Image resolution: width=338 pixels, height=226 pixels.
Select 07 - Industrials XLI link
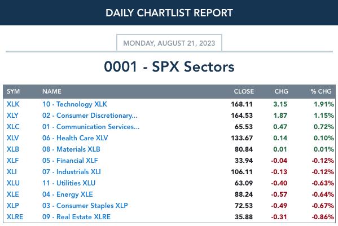tap(71, 172)
